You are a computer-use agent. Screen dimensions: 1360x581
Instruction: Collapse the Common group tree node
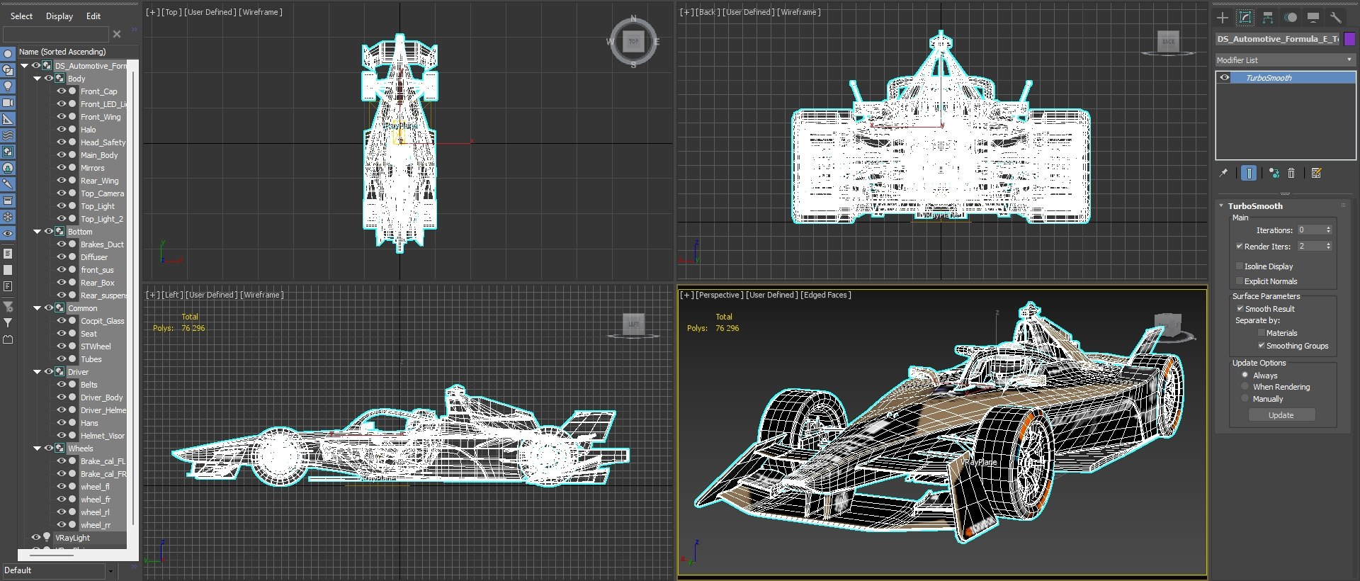point(38,308)
